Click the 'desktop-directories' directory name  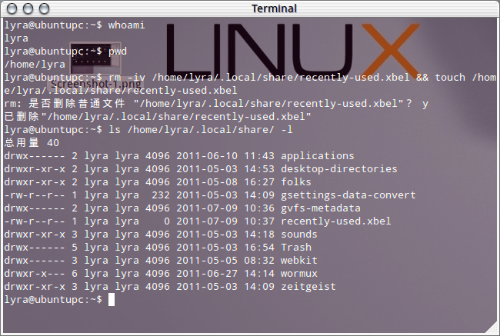(x=339, y=169)
